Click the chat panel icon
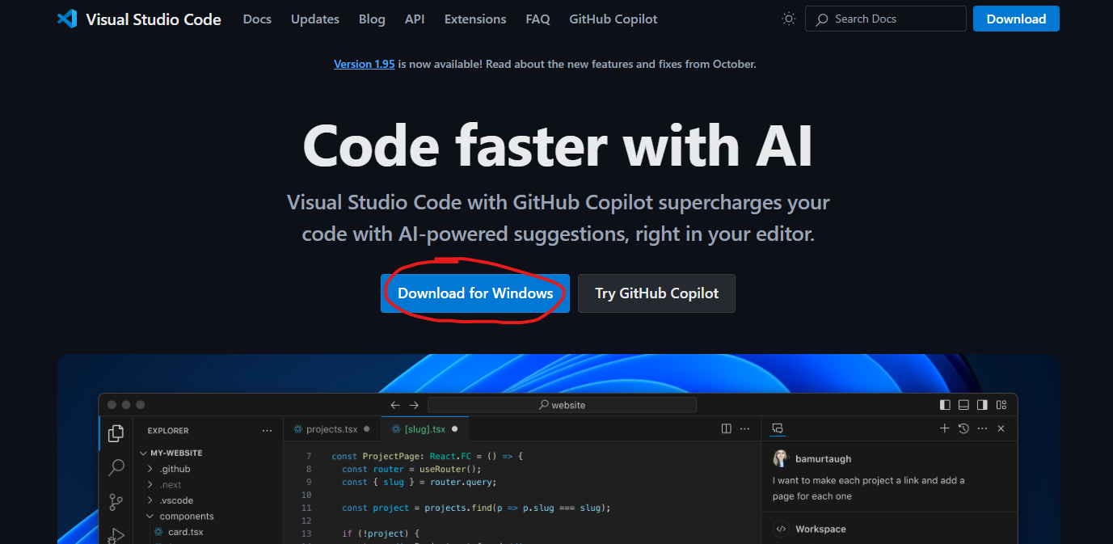The width and height of the screenshot is (1113, 544). click(778, 428)
